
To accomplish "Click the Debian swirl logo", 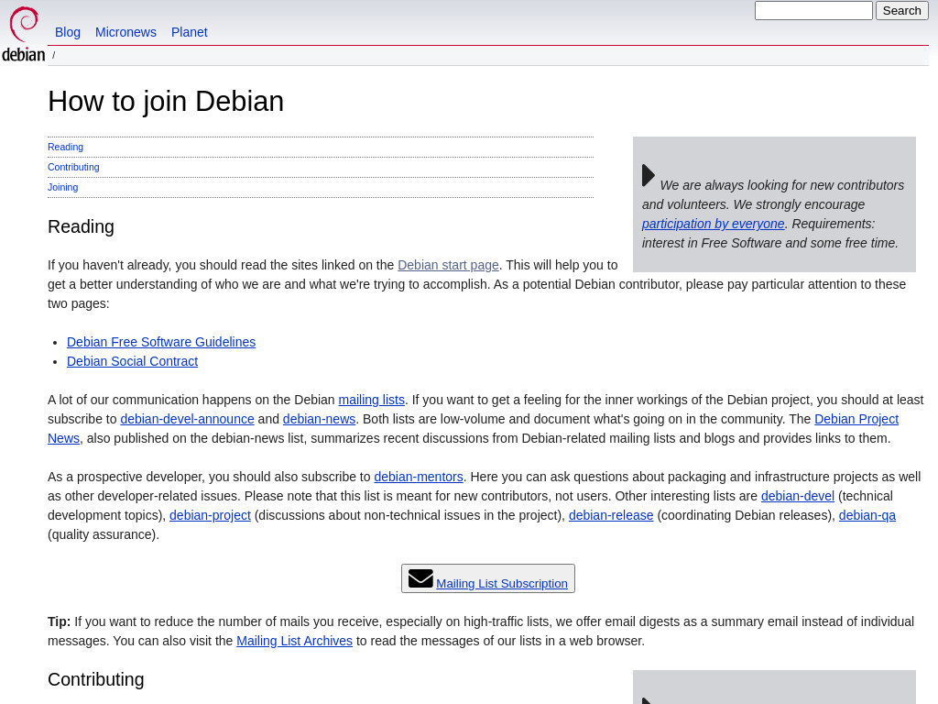I will point(24,24).
